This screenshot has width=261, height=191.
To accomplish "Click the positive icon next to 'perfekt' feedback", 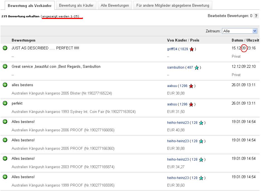I will (x=5, y=103).
